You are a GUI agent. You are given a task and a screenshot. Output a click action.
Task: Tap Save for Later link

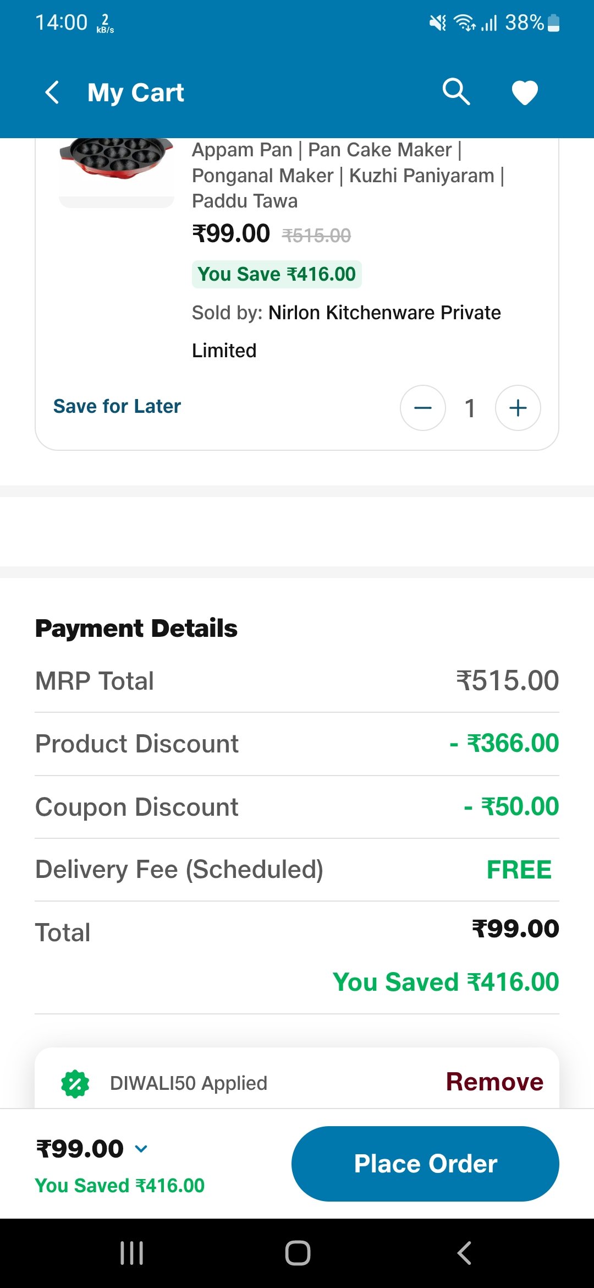pyautogui.click(x=117, y=406)
